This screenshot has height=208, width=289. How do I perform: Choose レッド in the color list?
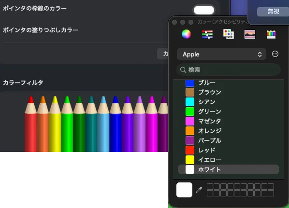tap(229, 150)
